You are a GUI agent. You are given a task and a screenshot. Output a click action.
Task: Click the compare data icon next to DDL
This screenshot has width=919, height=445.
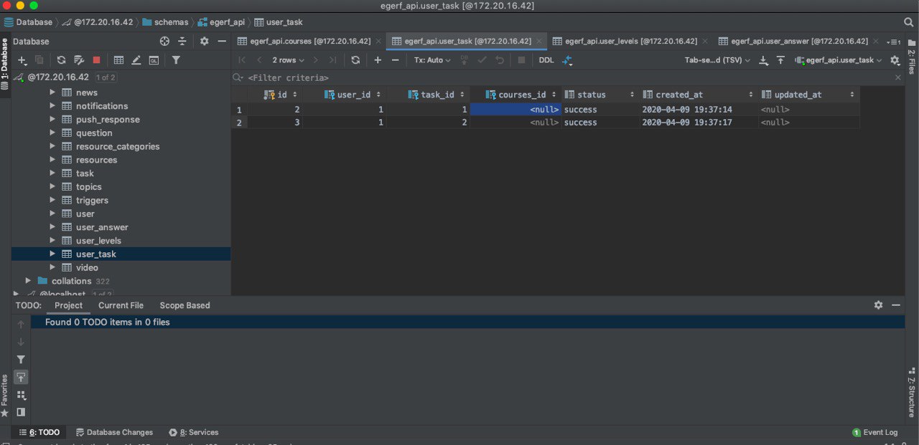coord(567,60)
